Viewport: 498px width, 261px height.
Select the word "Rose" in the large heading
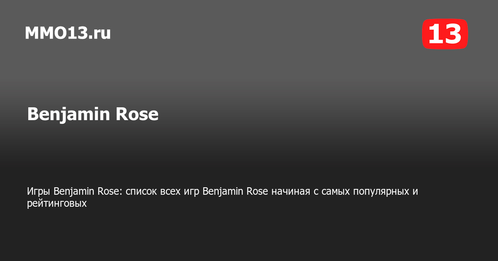[x=137, y=114]
